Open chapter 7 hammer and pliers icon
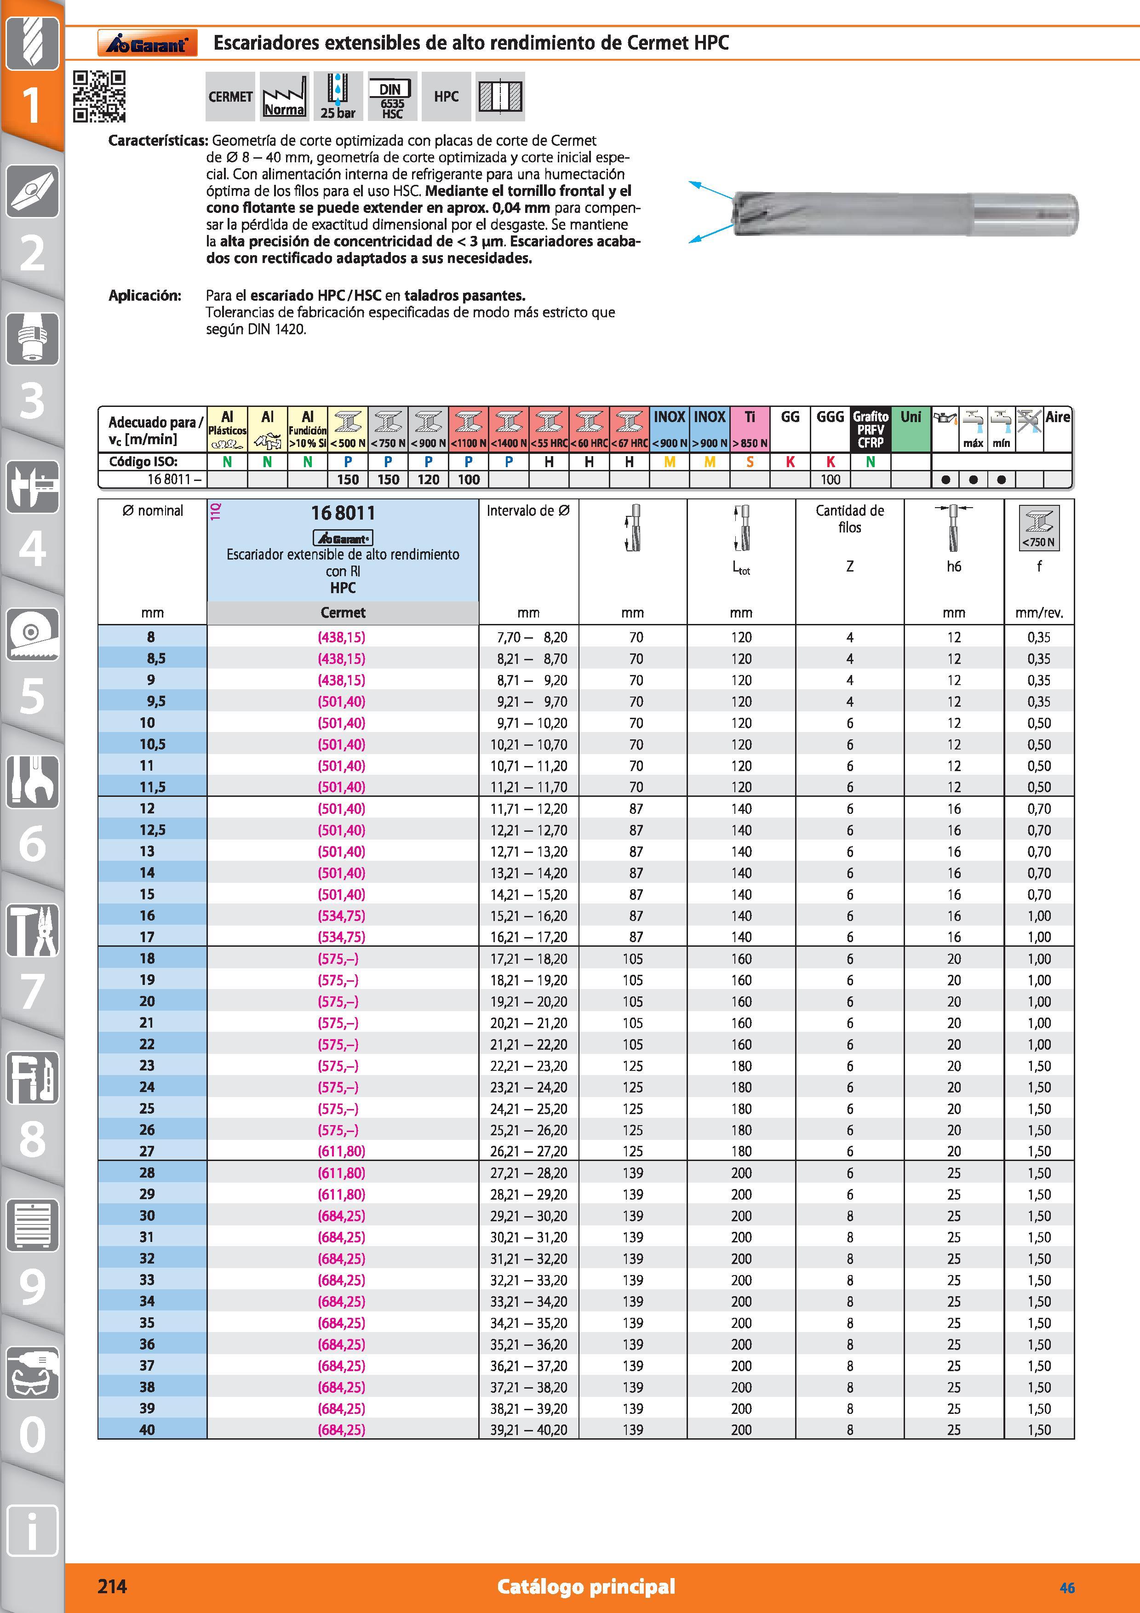 coord(32,930)
